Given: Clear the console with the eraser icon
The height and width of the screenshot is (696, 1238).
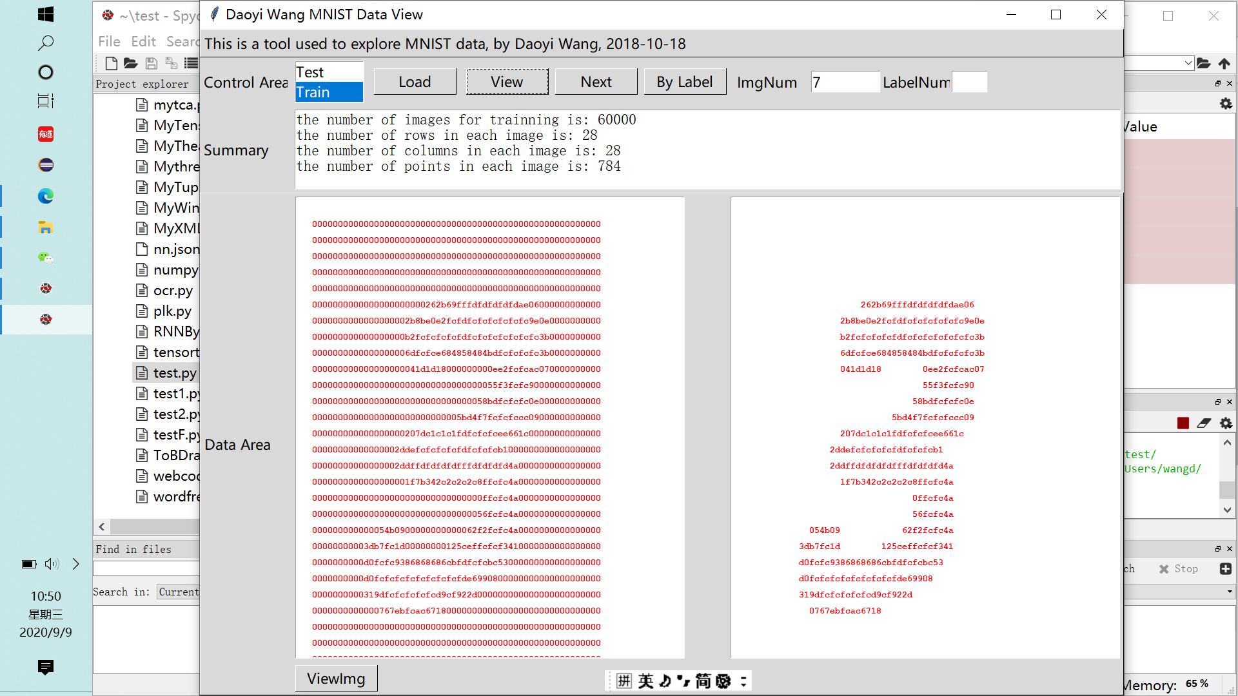Looking at the screenshot, I should tap(1204, 423).
